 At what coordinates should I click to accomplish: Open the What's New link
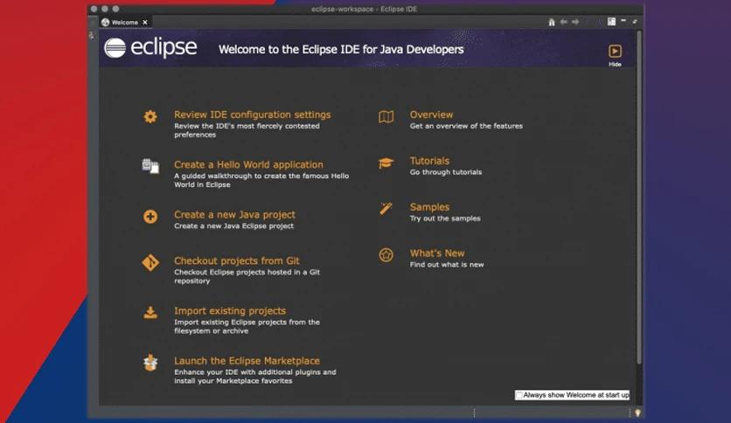(437, 253)
